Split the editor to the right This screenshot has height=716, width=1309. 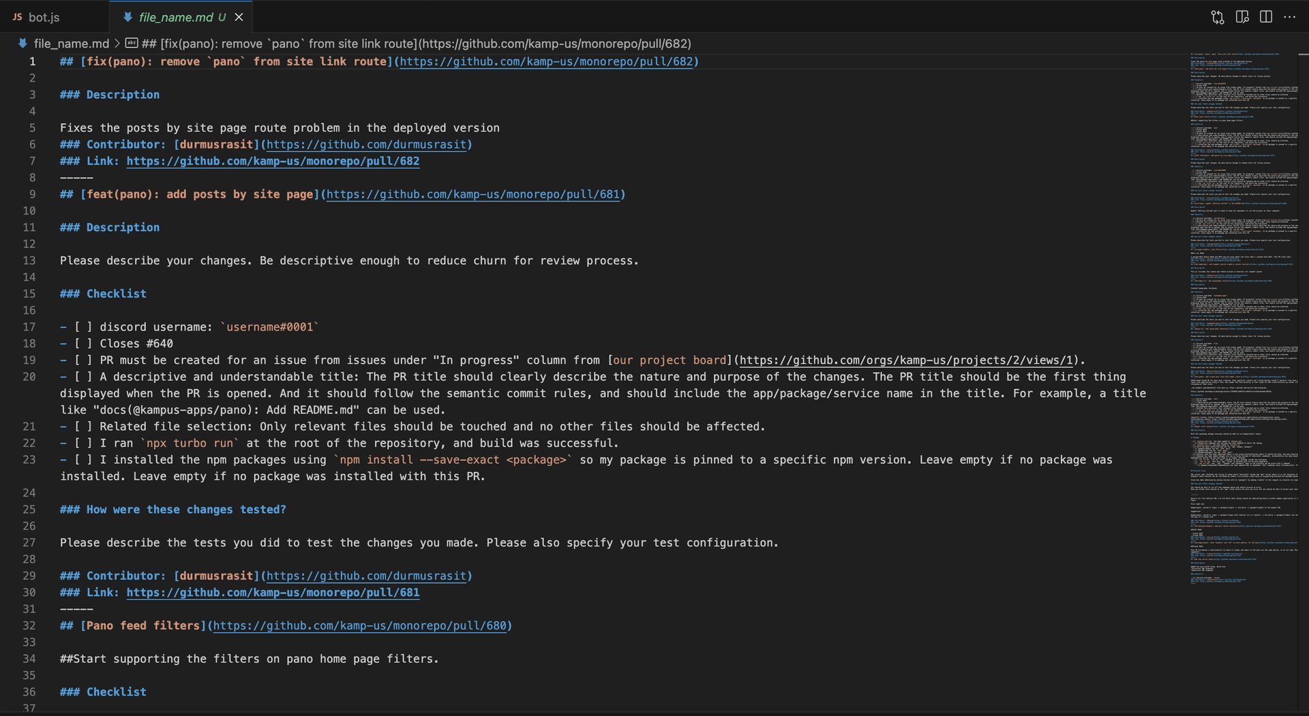tap(1266, 17)
